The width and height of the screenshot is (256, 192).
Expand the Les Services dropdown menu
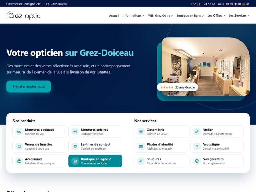click(239, 15)
